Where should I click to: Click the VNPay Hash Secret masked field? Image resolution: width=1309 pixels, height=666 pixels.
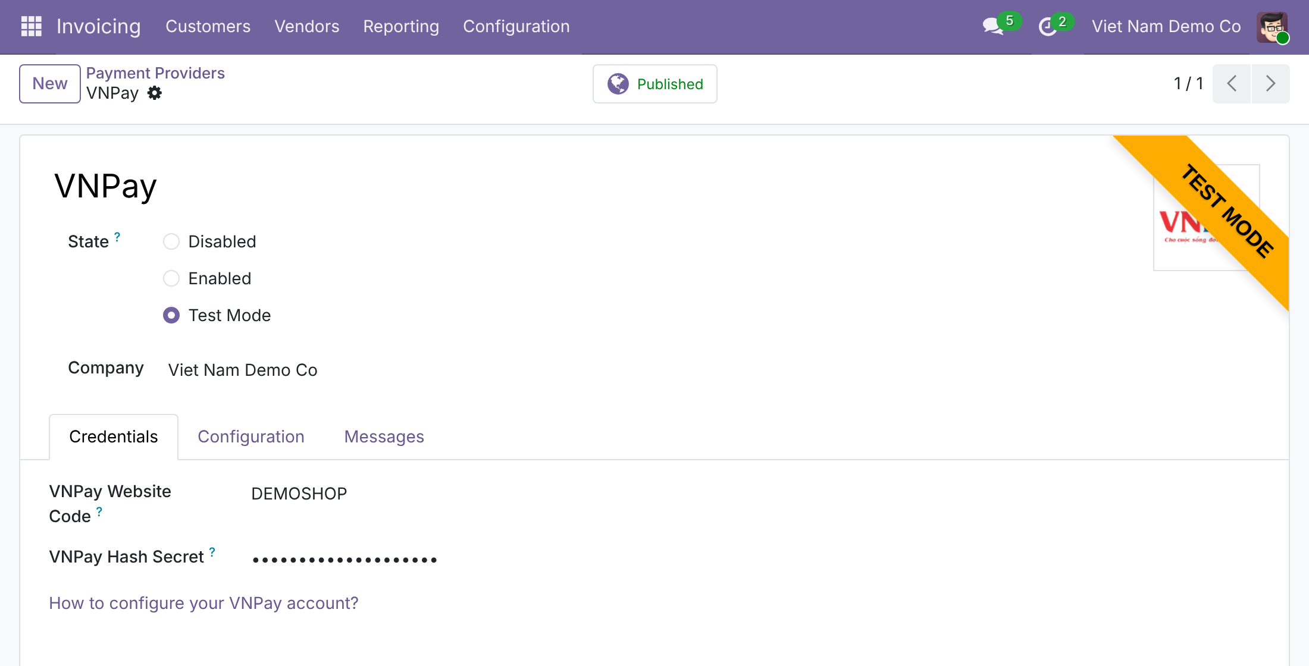click(345, 559)
